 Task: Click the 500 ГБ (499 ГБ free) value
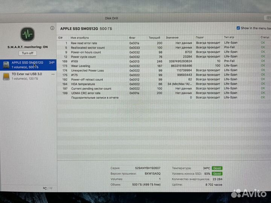click(x=146, y=185)
